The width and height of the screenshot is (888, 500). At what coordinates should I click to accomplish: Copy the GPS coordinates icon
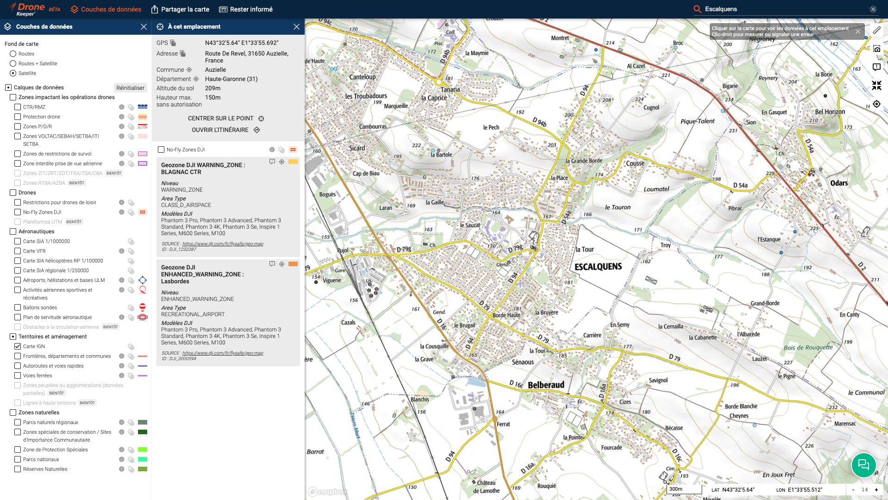(x=173, y=43)
